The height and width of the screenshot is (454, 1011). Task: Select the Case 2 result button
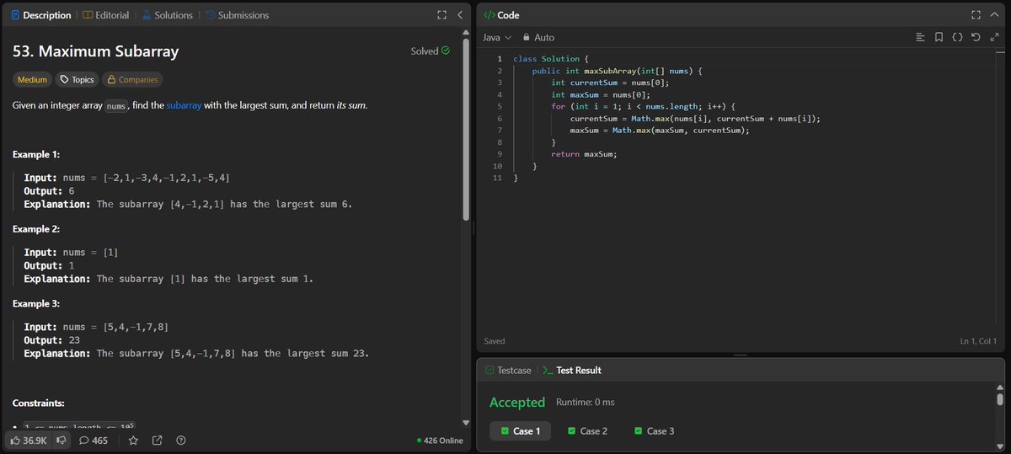click(588, 430)
